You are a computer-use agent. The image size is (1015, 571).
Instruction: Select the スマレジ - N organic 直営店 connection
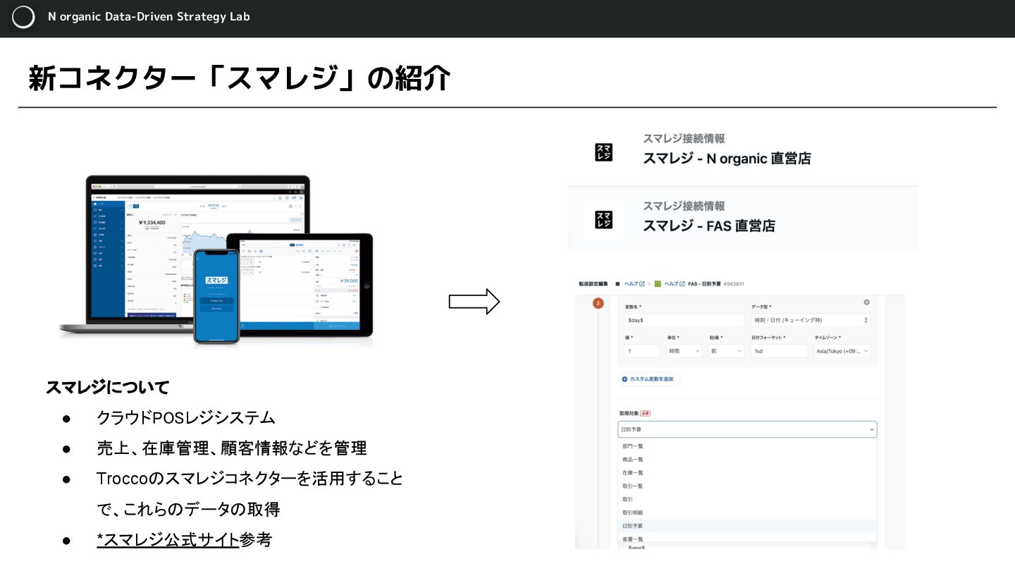tap(742, 152)
